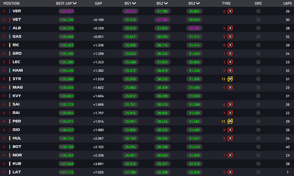Click the TYRE column header
This screenshot has height=176, width=294.
226,3
